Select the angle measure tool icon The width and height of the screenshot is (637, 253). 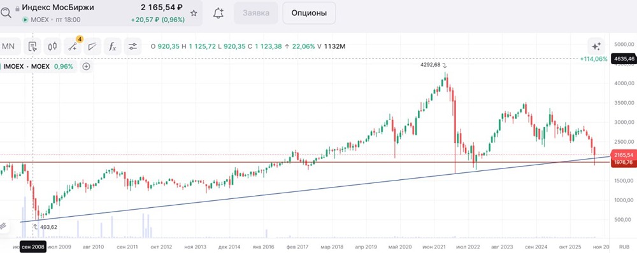[x=92, y=46]
